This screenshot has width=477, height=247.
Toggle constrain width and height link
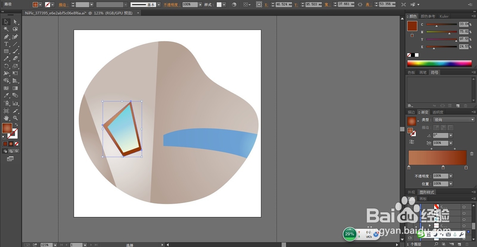pyautogui.click(x=360, y=5)
